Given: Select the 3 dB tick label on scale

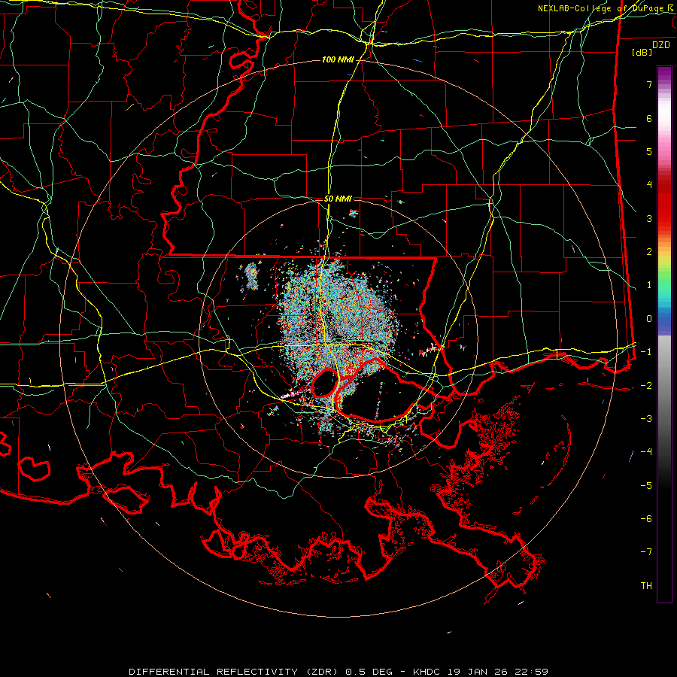Looking at the screenshot, I should (649, 218).
